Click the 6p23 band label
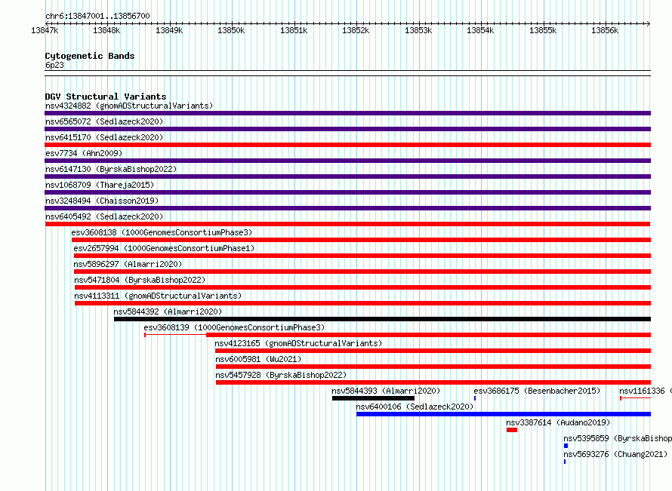The height and width of the screenshot is (491, 672). coord(54,65)
